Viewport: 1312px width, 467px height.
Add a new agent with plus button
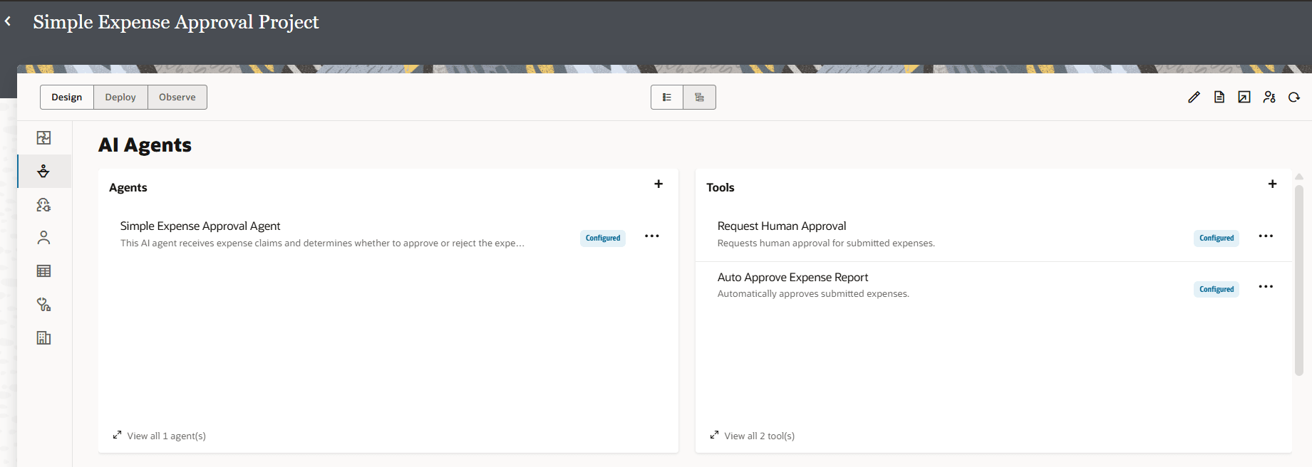[658, 184]
